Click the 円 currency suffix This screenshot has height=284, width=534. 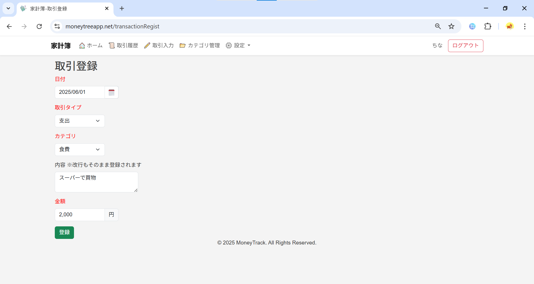(112, 215)
